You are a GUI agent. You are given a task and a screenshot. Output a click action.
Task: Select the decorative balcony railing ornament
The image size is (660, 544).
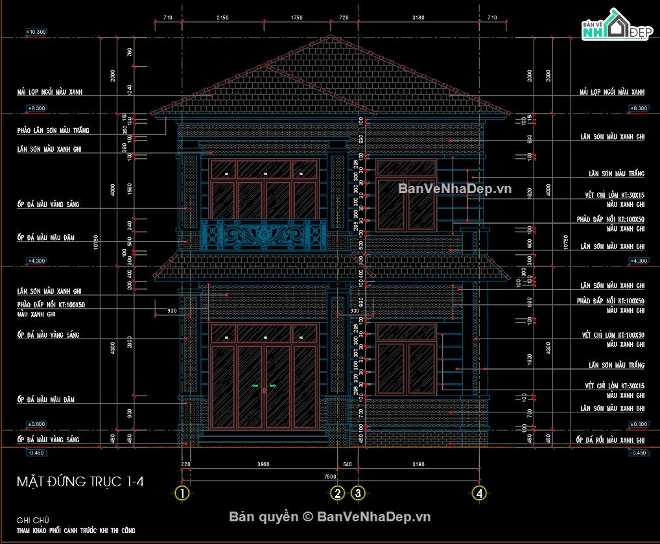[x=263, y=235]
